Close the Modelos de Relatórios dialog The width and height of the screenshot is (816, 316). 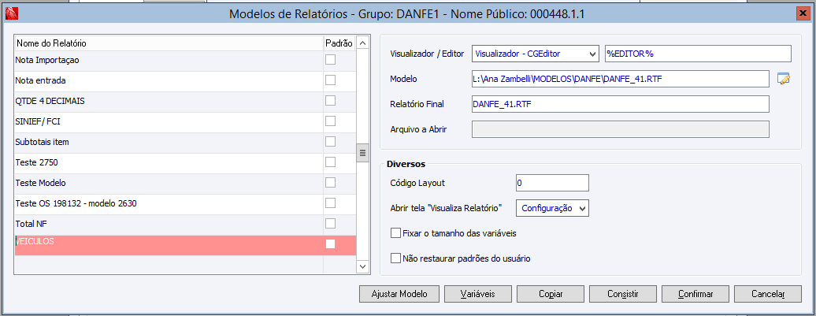click(x=803, y=13)
